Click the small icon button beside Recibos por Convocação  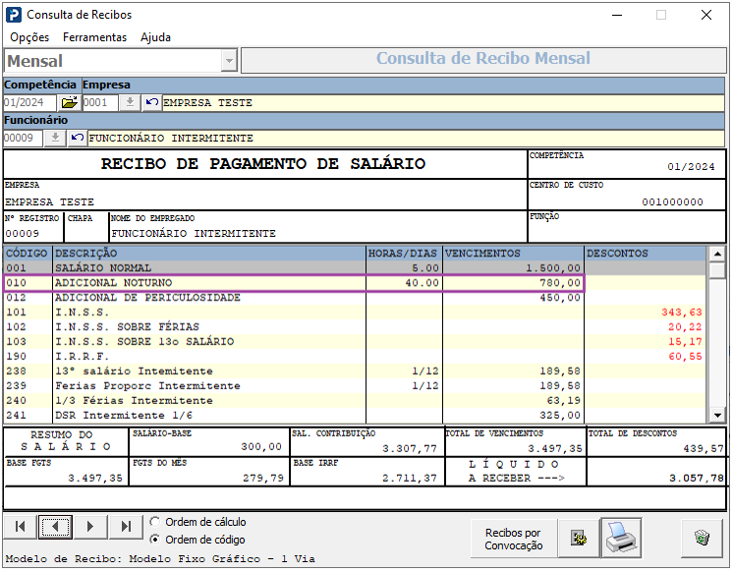pyautogui.click(x=579, y=539)
